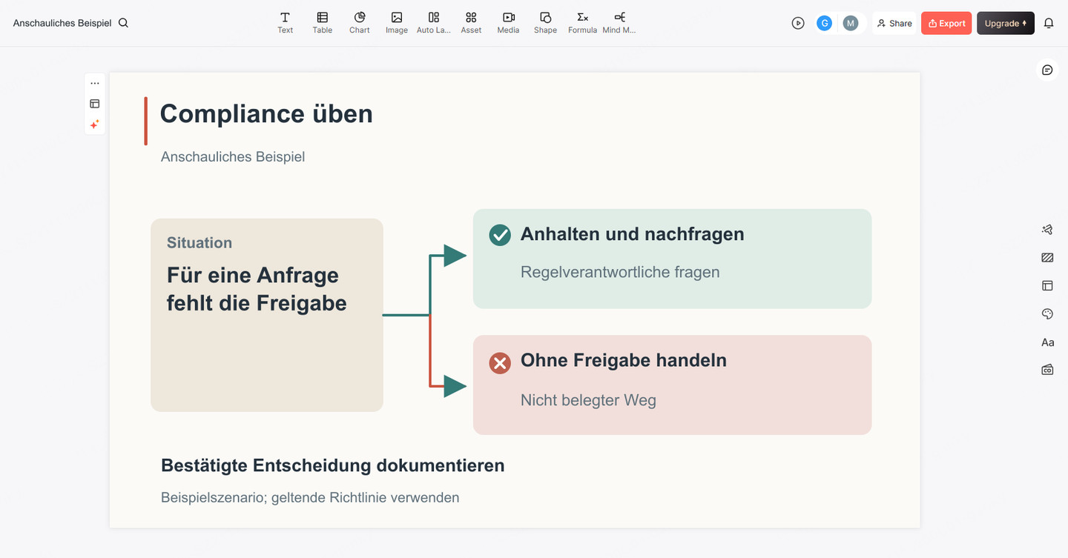Click the document title in the top-left header

click(62, 23)
